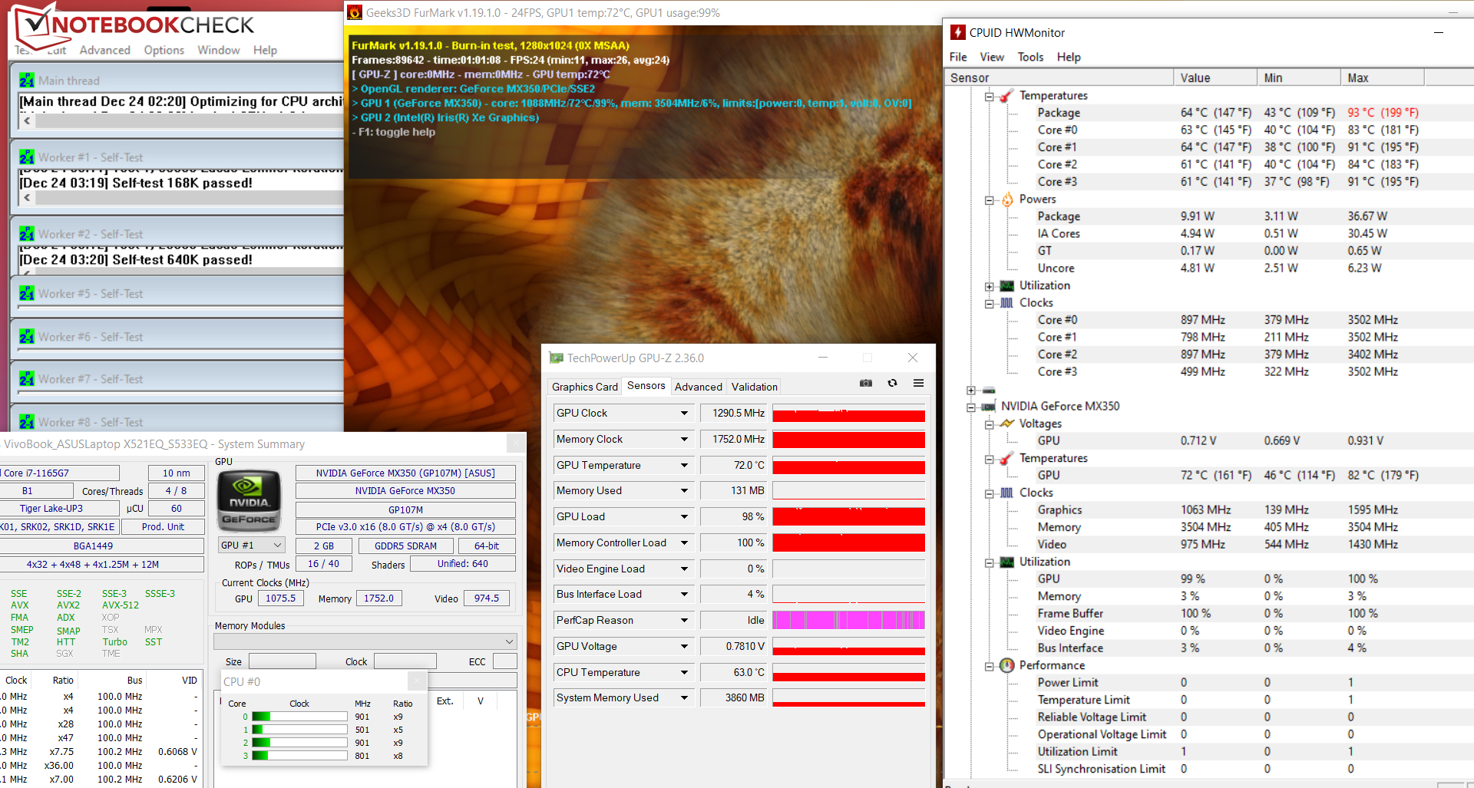This screenshot has width=1474, height=788.
Task: Open the GPU Clock sensor dropdown in GPU-Z
Action: pos(683,413)
